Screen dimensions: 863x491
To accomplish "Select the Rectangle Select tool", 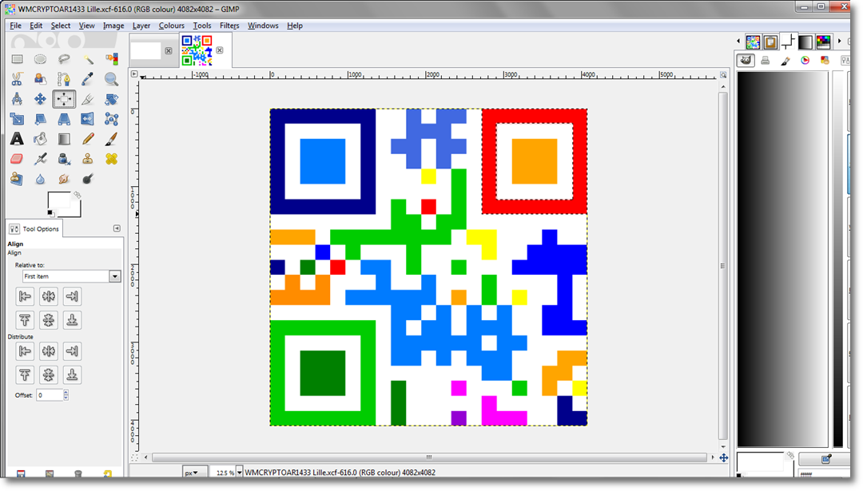I will pyautogui.click(x=17, y=59).
